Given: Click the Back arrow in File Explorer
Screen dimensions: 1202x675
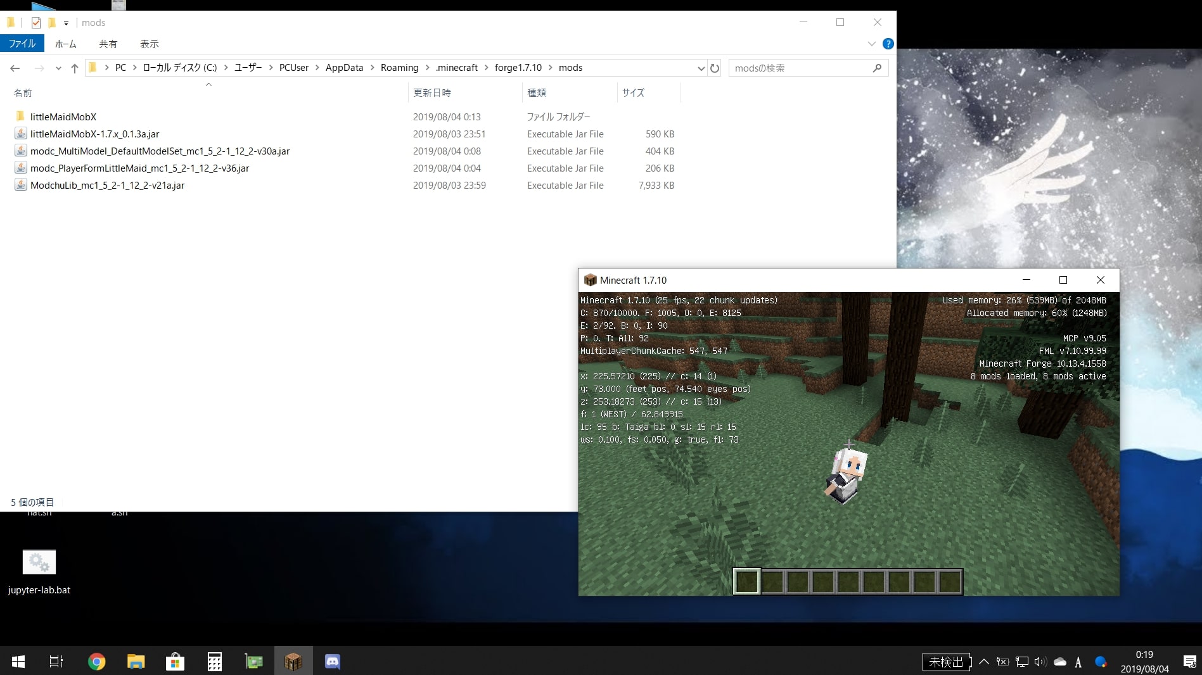Looking at the screenshot, I should point(15,68).
